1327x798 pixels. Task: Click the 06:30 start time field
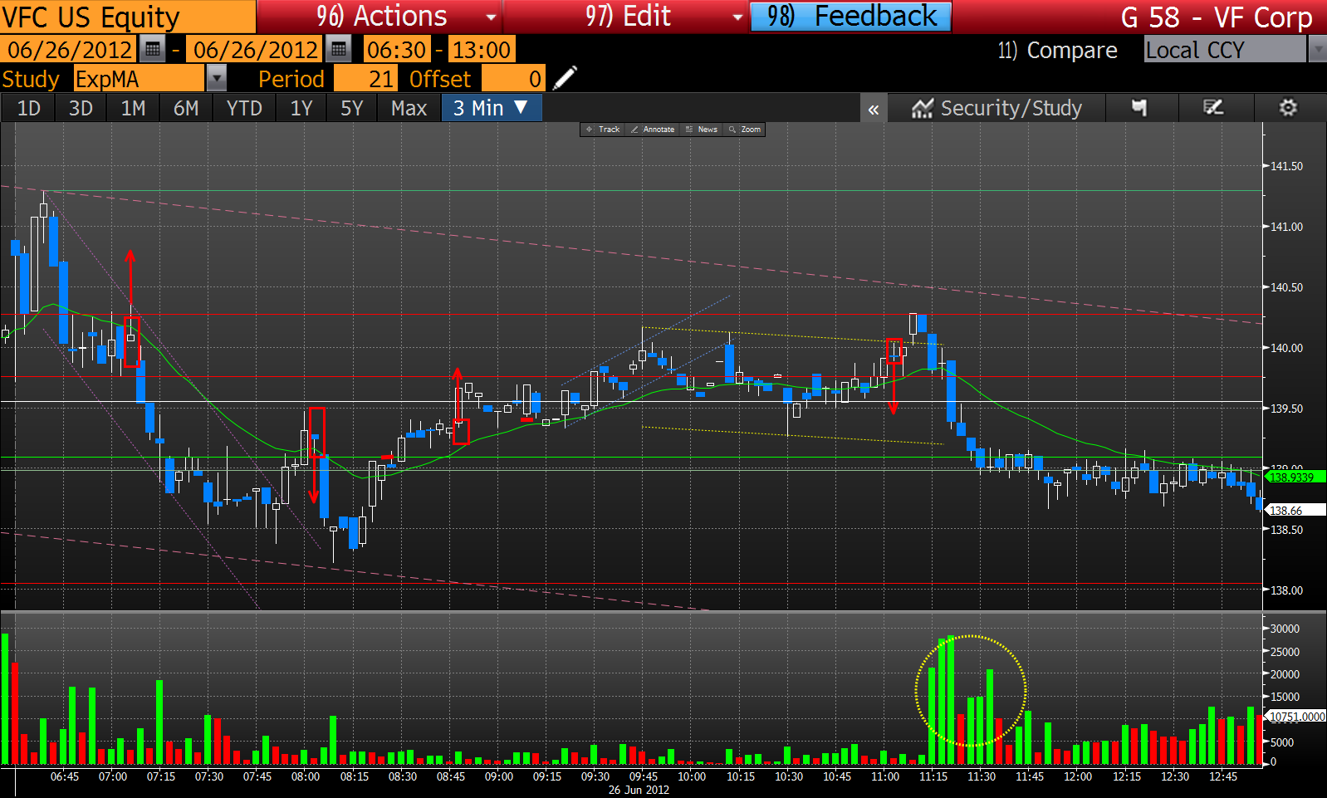[397, 50]
